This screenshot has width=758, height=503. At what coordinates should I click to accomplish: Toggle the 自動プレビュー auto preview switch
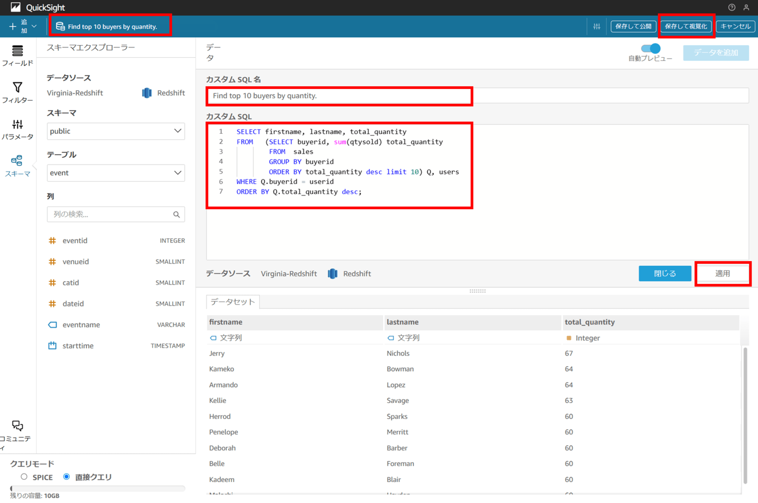tap(651, 49)
